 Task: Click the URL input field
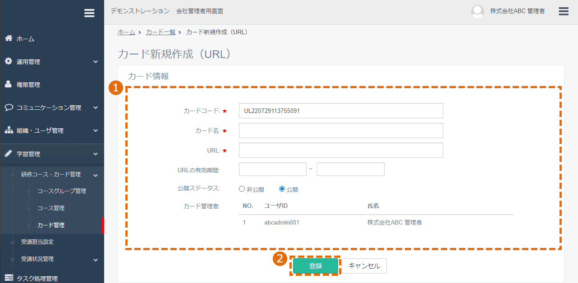click(x=341, y=150)
